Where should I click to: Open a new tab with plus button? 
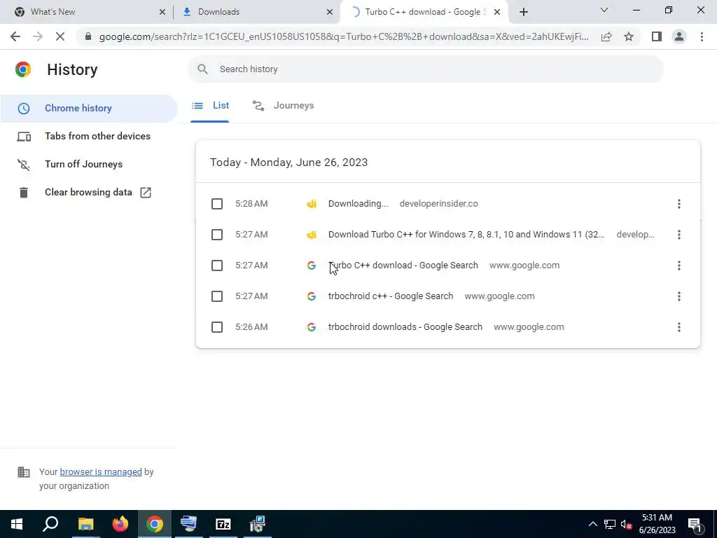pos(524,12)
